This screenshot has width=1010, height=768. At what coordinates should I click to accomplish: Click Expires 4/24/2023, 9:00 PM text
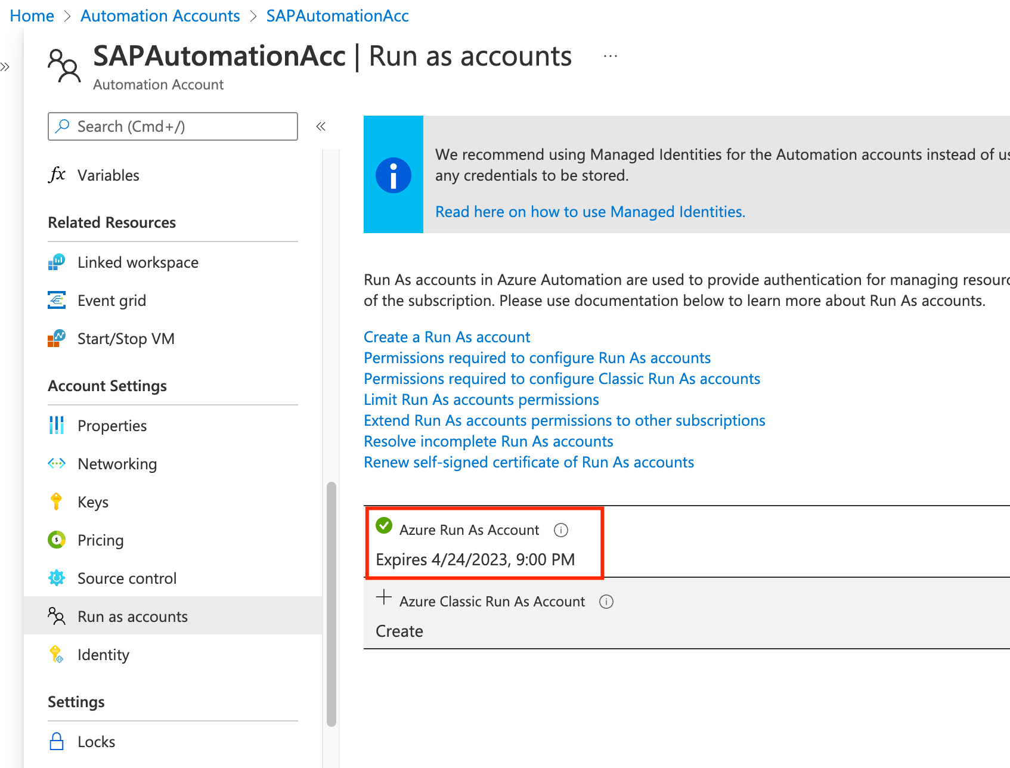point(475,559)
